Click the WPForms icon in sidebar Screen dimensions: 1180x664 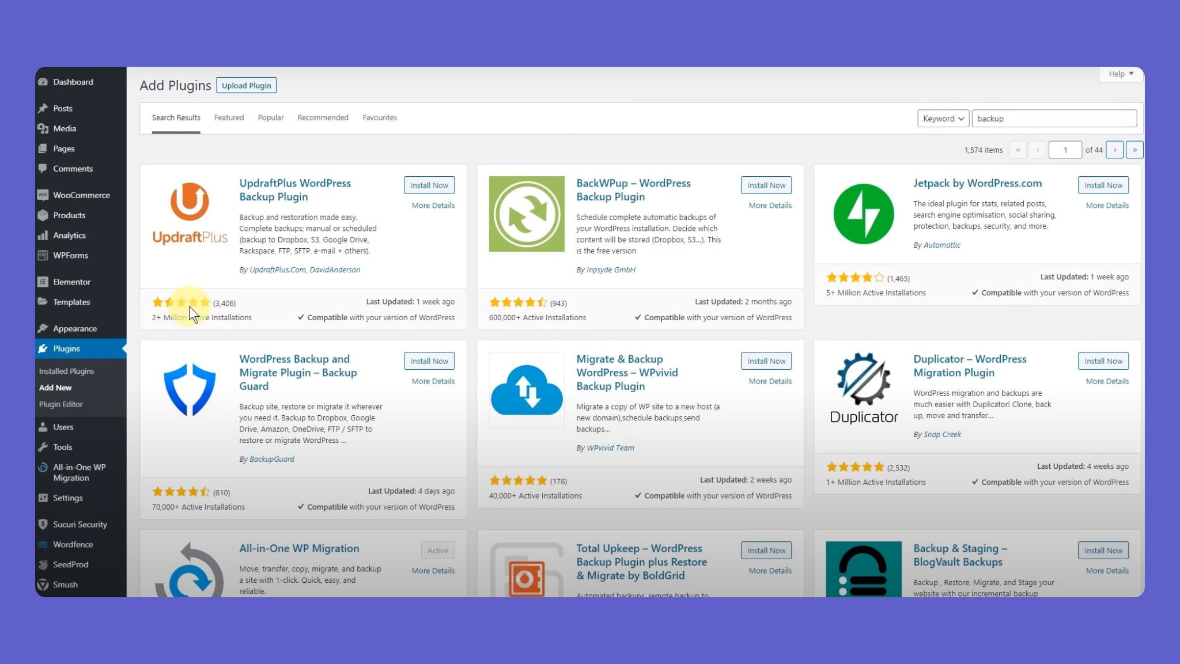point(43,256)
